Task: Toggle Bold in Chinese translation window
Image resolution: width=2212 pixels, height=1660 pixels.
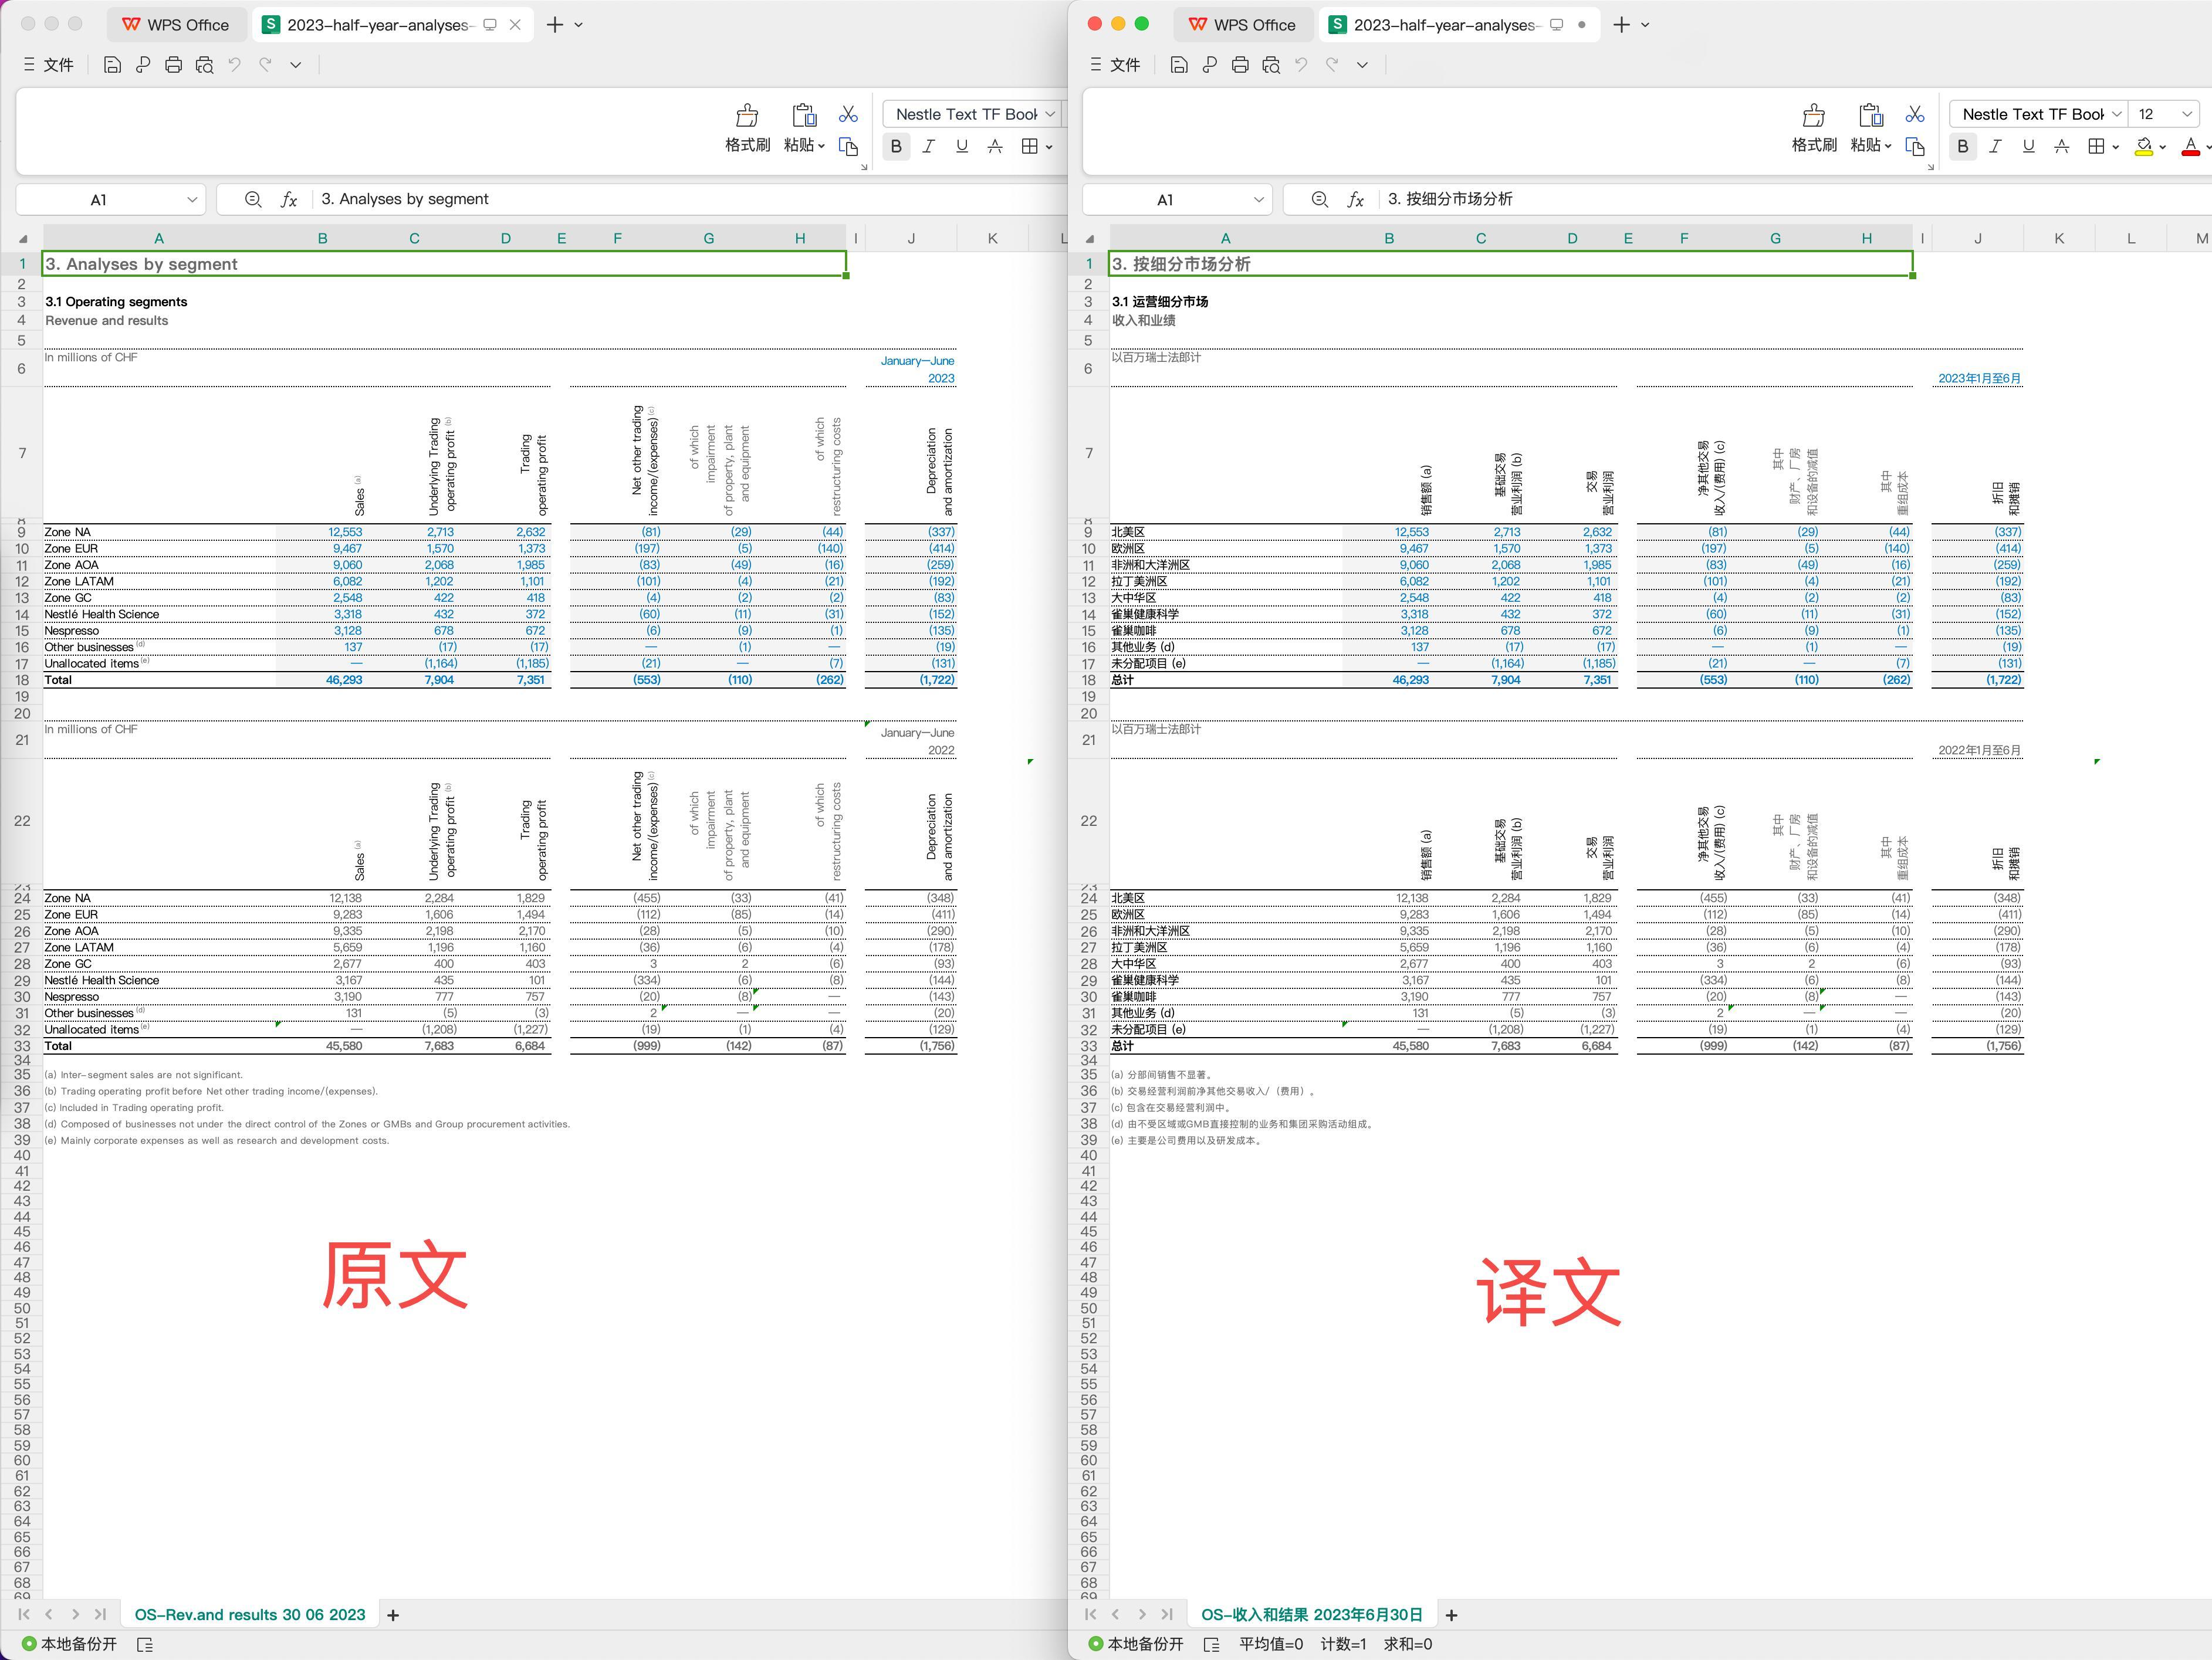Action: (x=1963, y=147)
